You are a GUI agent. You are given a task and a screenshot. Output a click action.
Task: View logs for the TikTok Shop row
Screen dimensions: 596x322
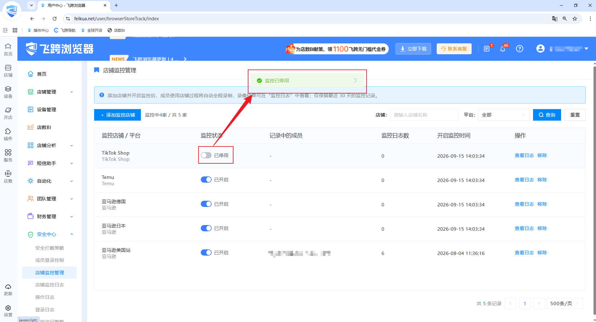tap(524, 156)
